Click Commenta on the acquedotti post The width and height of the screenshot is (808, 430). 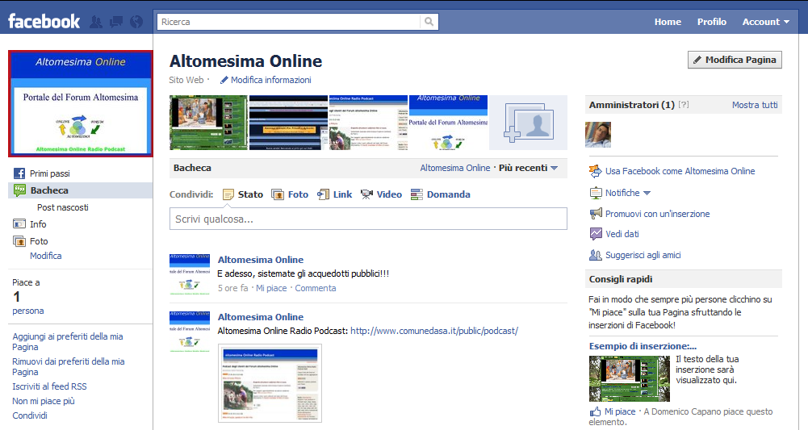point(316,288)
